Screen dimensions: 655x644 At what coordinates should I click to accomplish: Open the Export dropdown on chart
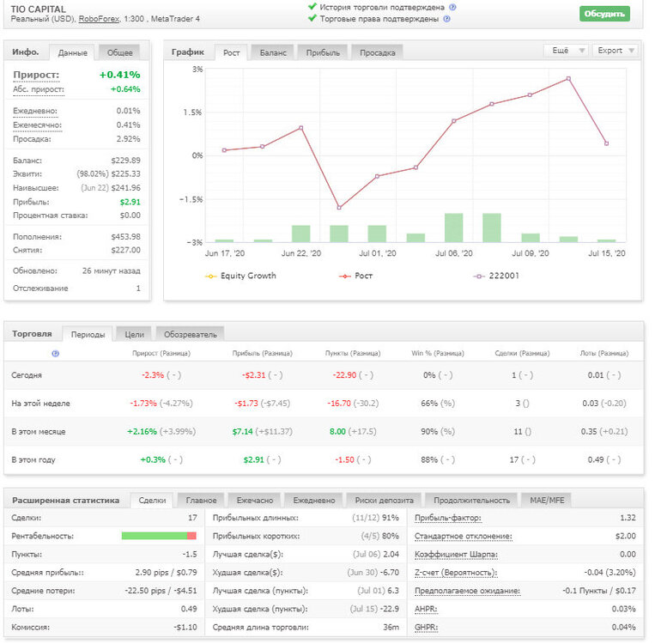[x=616, y=51]
